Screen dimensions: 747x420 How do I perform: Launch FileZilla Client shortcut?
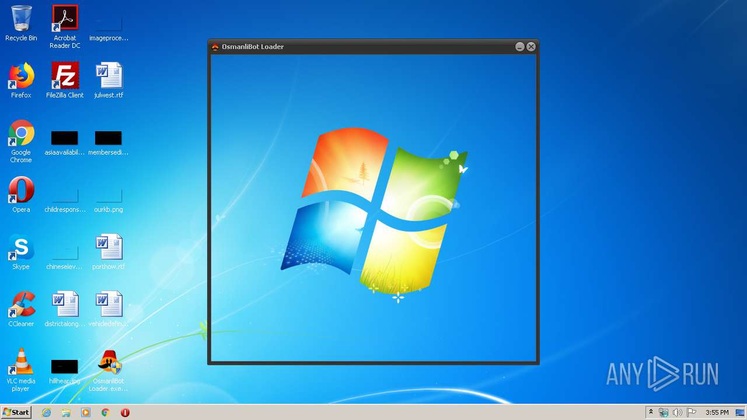point(65,80)
